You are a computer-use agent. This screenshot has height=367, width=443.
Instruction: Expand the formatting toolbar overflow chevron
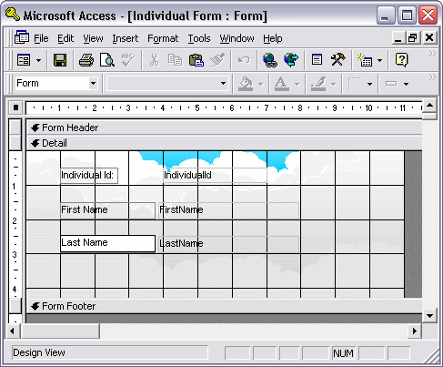(x=432, y=77)
